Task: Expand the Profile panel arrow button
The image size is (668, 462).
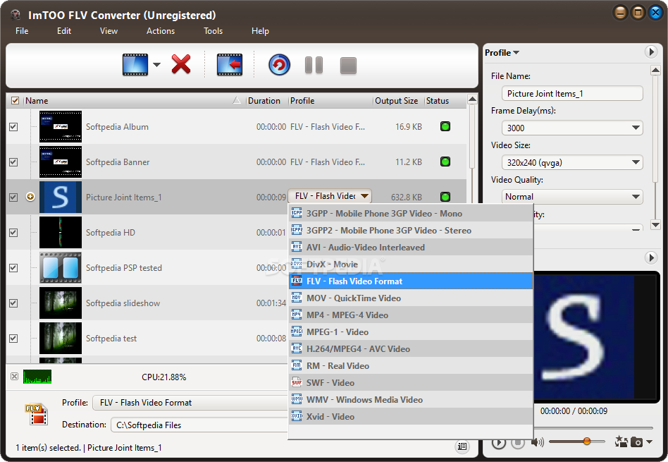Action: coord(650,52)
